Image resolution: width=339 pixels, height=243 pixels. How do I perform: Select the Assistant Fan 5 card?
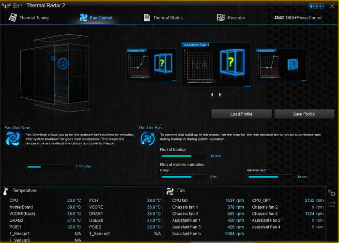[x=281, y=65]
